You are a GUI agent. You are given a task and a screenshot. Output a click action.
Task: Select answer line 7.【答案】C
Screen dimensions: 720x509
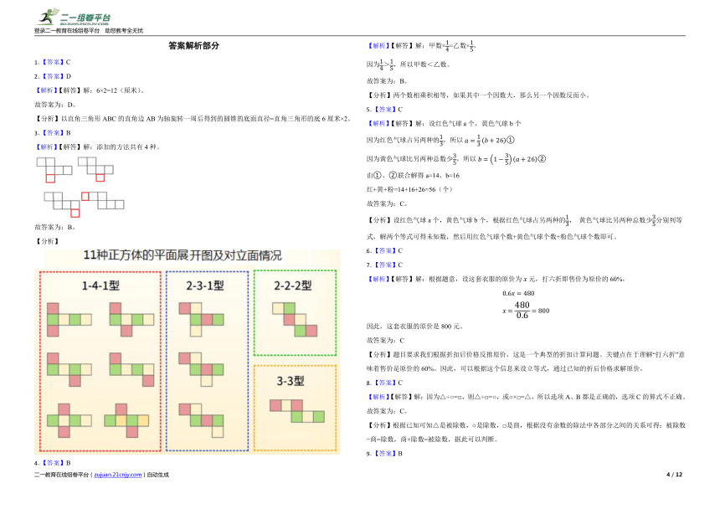[x=385, y=265]
